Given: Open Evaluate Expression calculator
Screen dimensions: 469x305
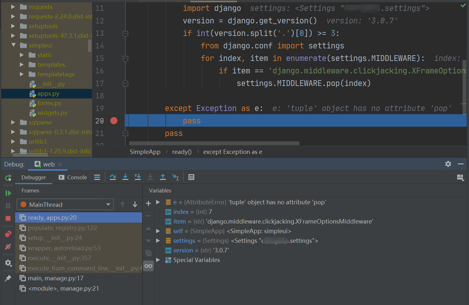Looking at the screenshot, I should coord(191,177).
